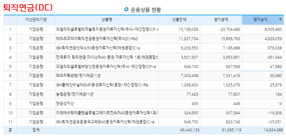Select product 피델리티글로벌배당인컴증권자투자신탁 in row 5
The image size is (286, 136).
coord(106,67)
